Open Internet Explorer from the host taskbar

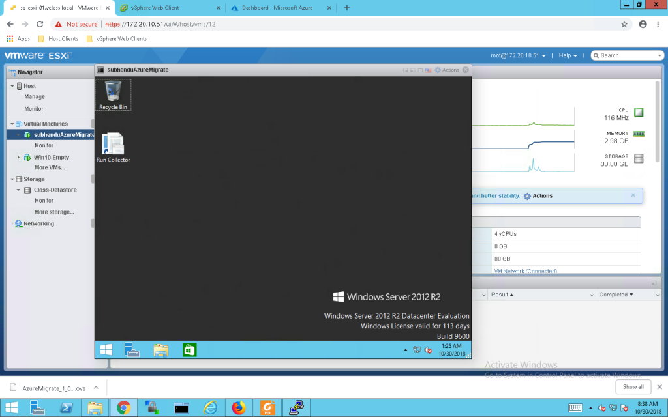210,408
